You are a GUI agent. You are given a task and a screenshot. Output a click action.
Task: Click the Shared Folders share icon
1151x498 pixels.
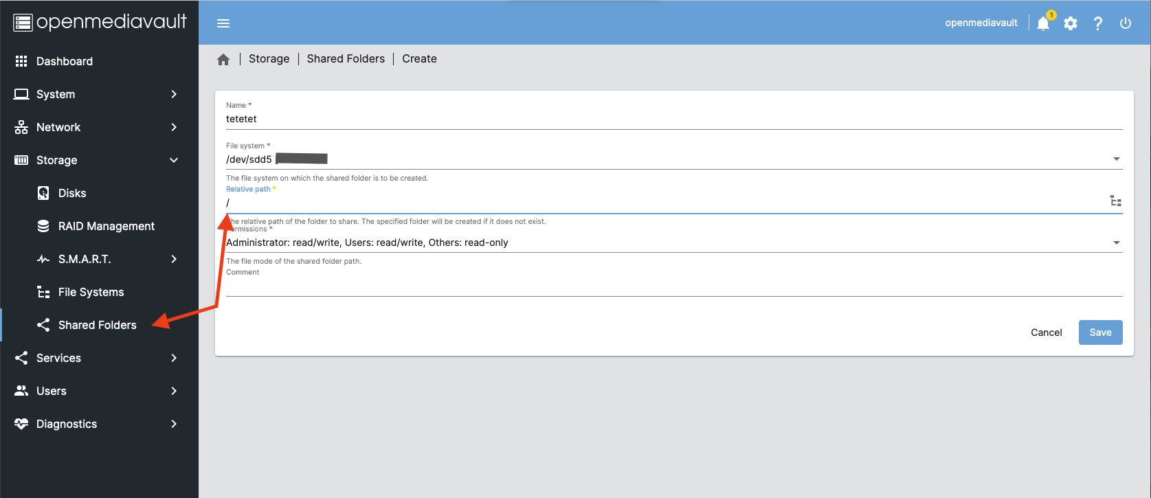43,325
